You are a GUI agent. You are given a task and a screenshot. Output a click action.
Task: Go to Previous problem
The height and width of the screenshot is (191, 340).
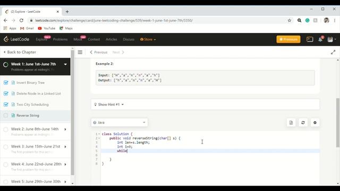point(99,52)
